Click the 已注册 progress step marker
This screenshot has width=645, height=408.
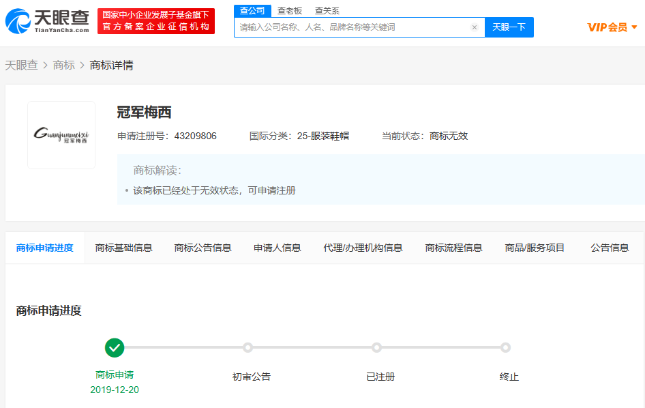click(376, 348)
